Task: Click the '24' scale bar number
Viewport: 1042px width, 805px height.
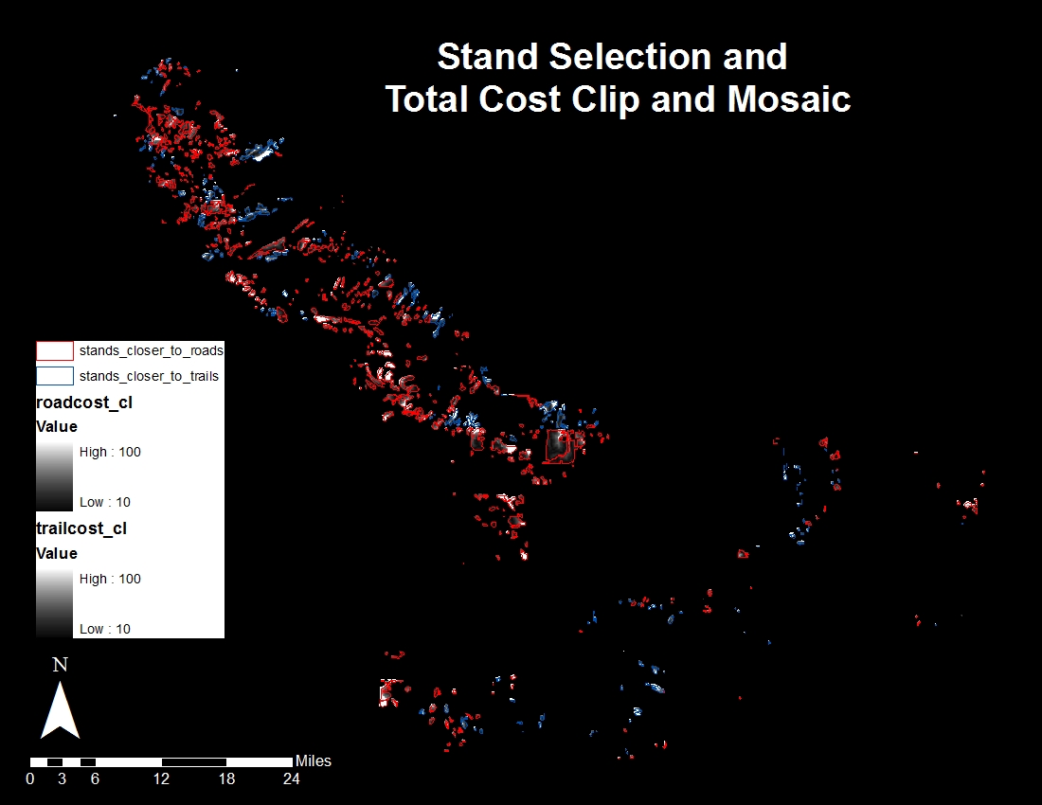Action: point(292,779)
